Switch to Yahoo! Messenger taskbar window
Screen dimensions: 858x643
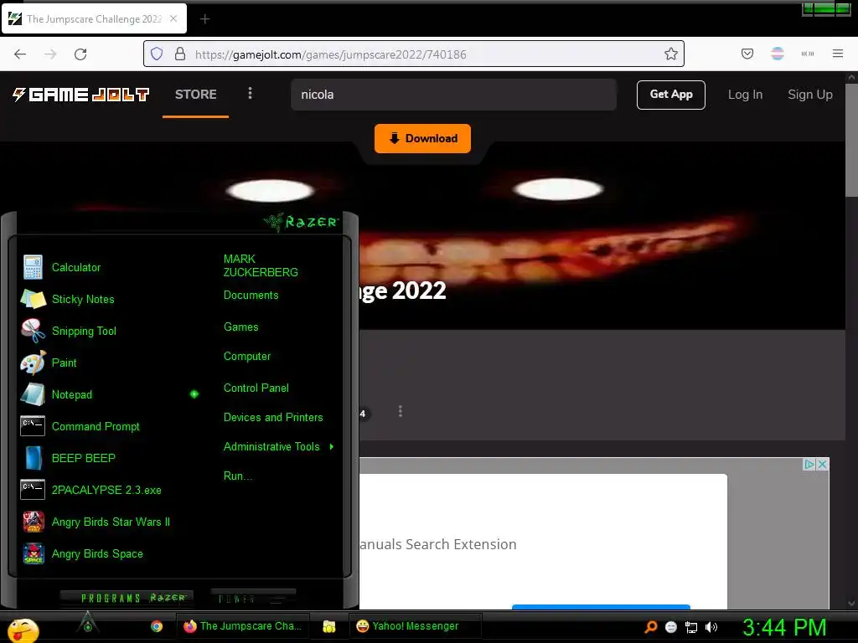[416, 626]
